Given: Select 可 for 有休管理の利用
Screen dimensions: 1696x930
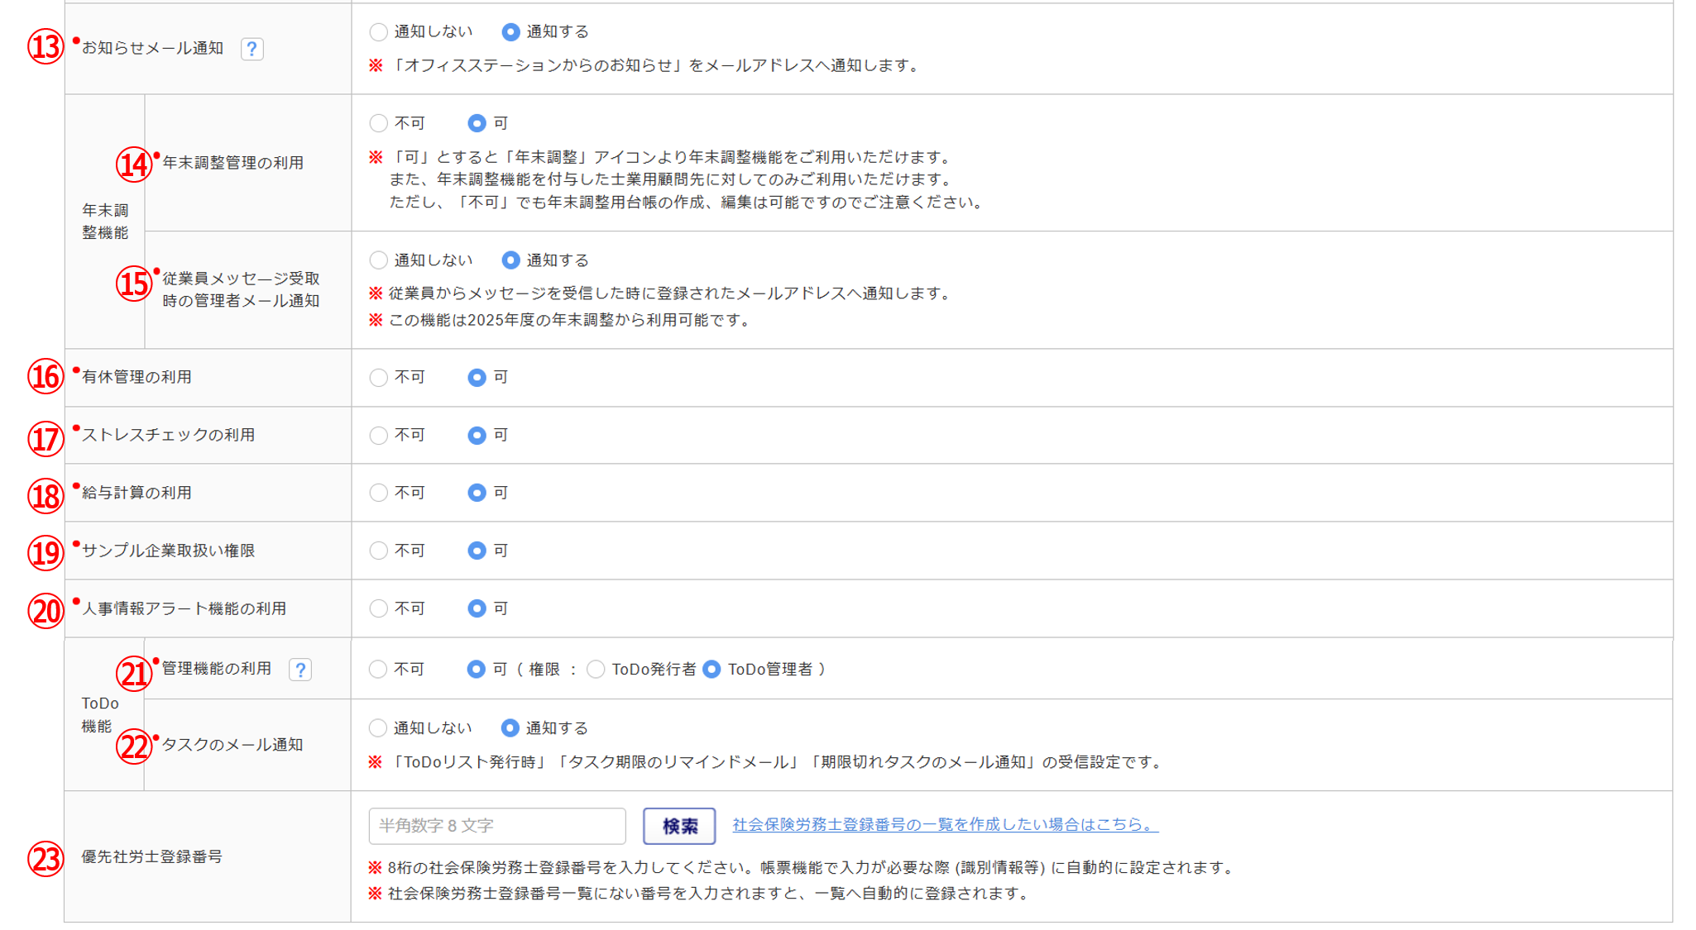Looking at the screenshot, I should click(x=477, y=378).
